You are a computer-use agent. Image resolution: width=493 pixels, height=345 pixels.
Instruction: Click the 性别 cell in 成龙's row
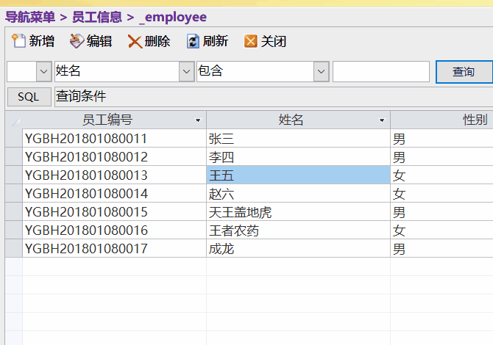[441, 248]
